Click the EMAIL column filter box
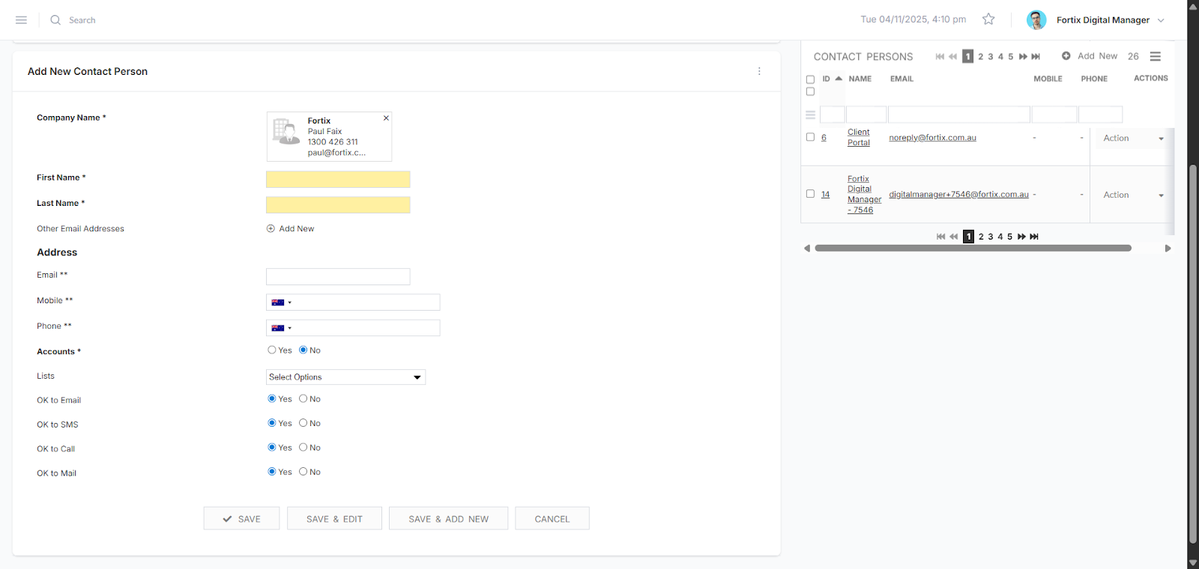 point(959,115)
